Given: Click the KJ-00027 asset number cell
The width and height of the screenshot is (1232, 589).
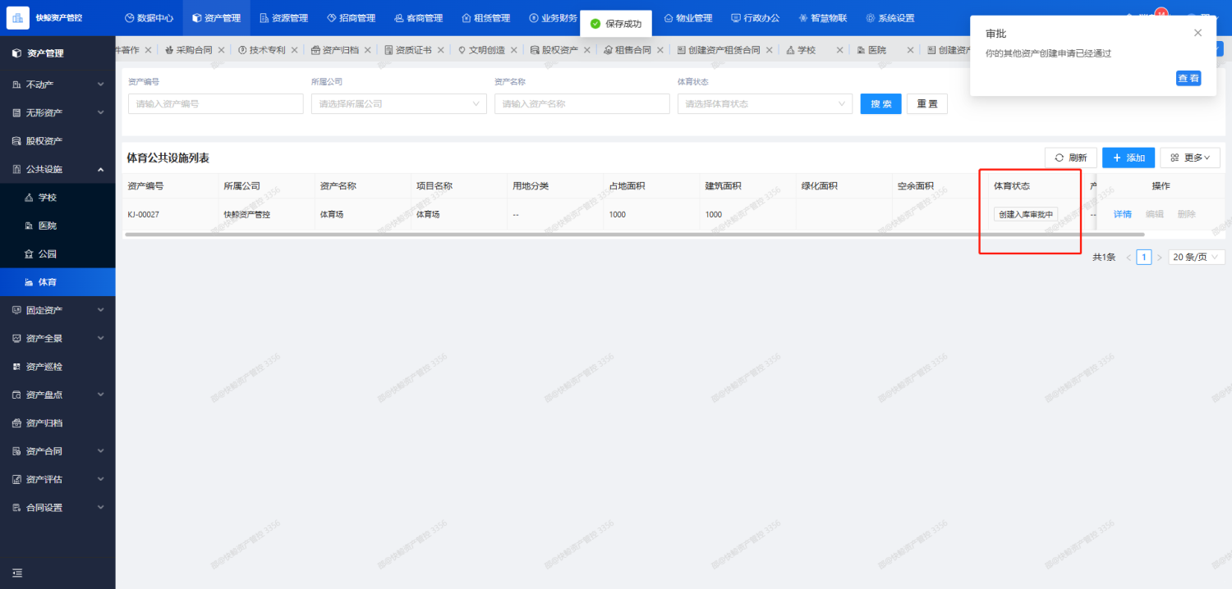Looking at the screenshot, I should coord(144,214).
